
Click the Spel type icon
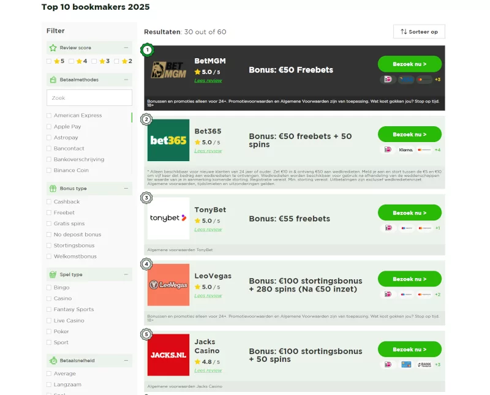tap(53, 274)
